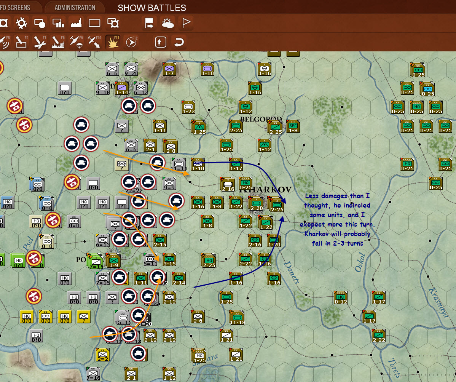
Task: Select the grey 15=15 unit counter
Action: (x=123, y=317)
